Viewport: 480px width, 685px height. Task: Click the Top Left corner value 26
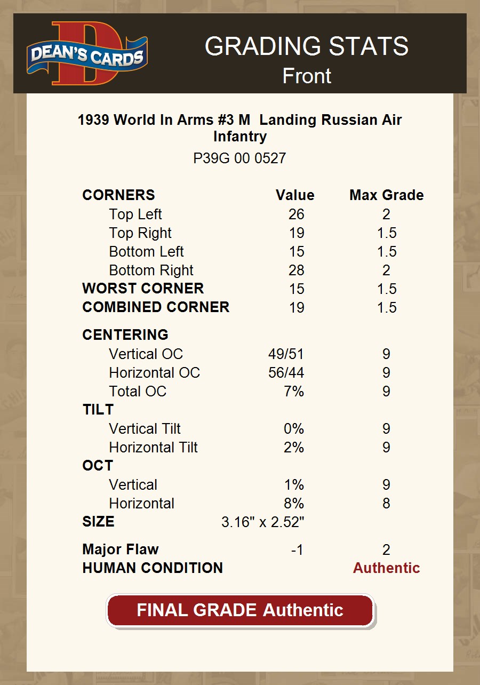click(296, 214)
